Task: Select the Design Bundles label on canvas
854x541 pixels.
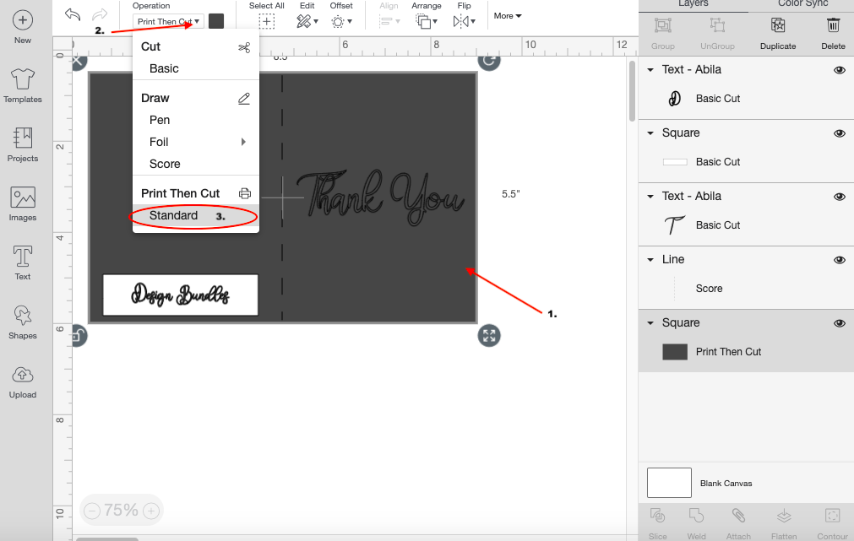Action: click(180, 295)
